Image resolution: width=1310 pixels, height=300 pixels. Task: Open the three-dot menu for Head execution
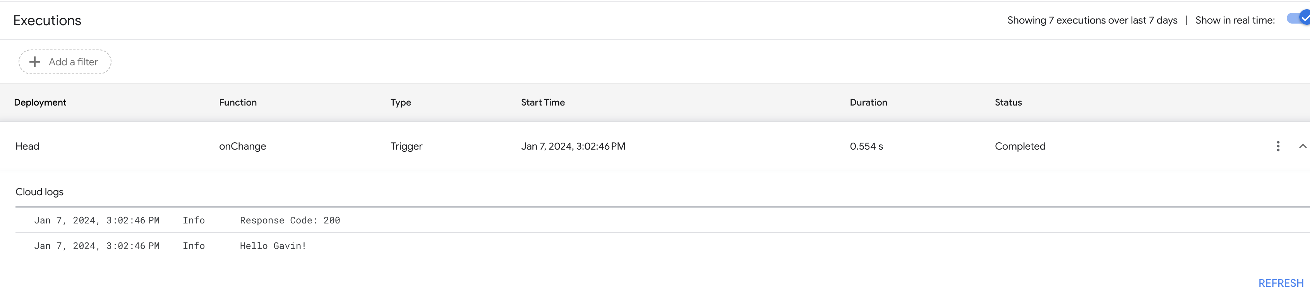point(1277,146)
